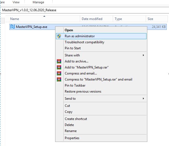Select Delete from the context menu
The width and height of the screenshot is (169, 146).
click(x=101, y=125)
